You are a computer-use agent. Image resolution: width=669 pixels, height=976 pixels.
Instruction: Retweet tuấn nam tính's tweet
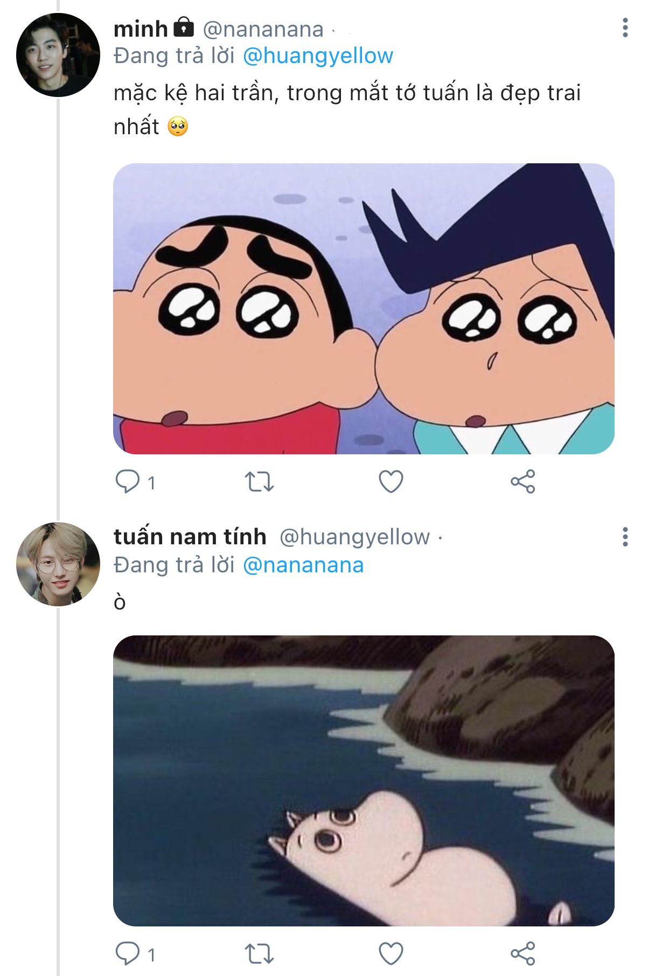pos(259,953)
